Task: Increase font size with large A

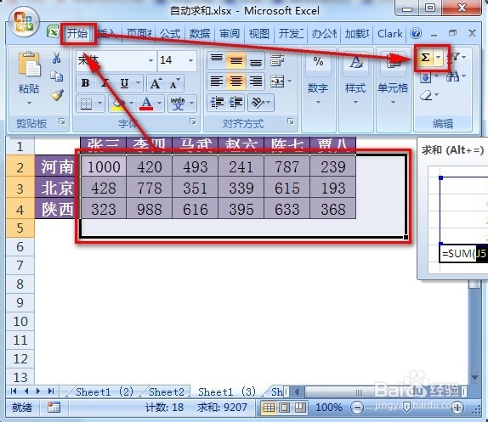Action: click(x=156, y=83)
